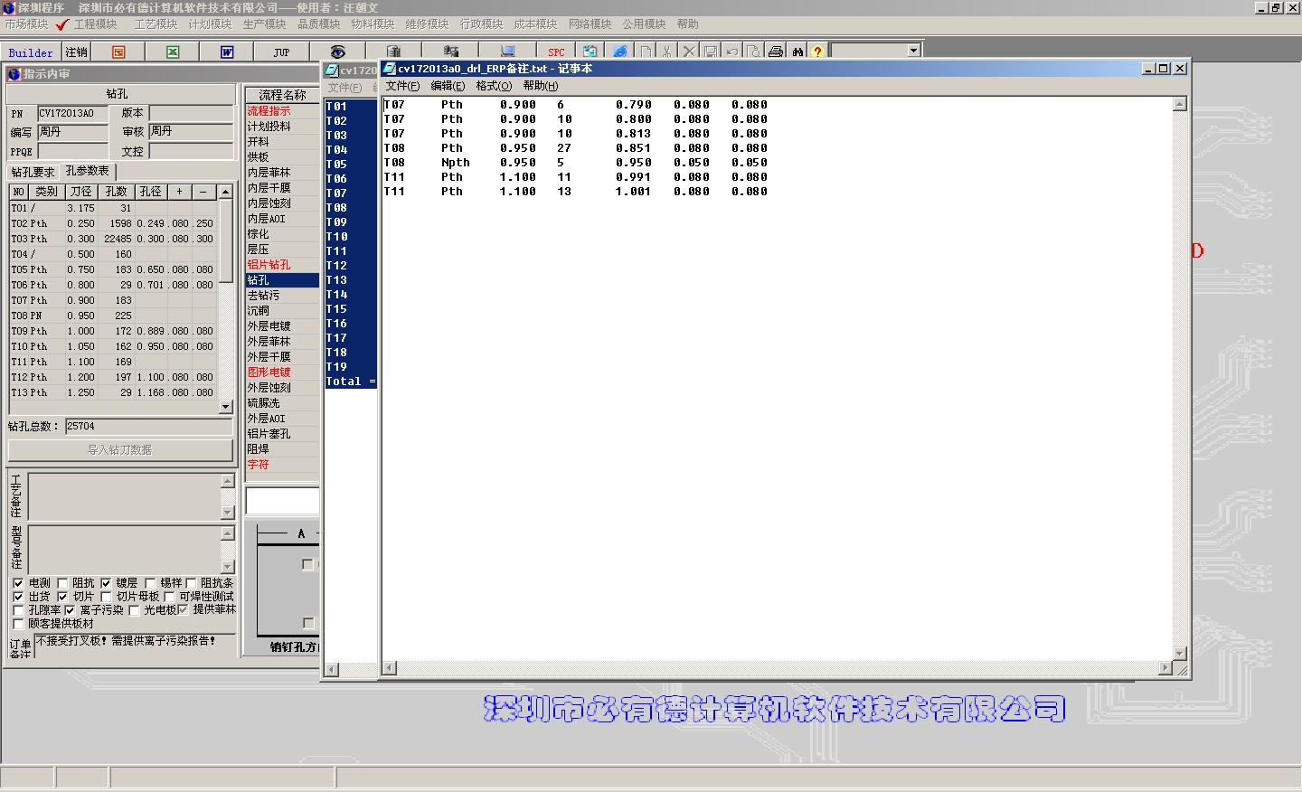The height and width of the screenshot is (792, 1302).
Task: Click the yellow question mark help icon
Action: click(x=817, y=52)
